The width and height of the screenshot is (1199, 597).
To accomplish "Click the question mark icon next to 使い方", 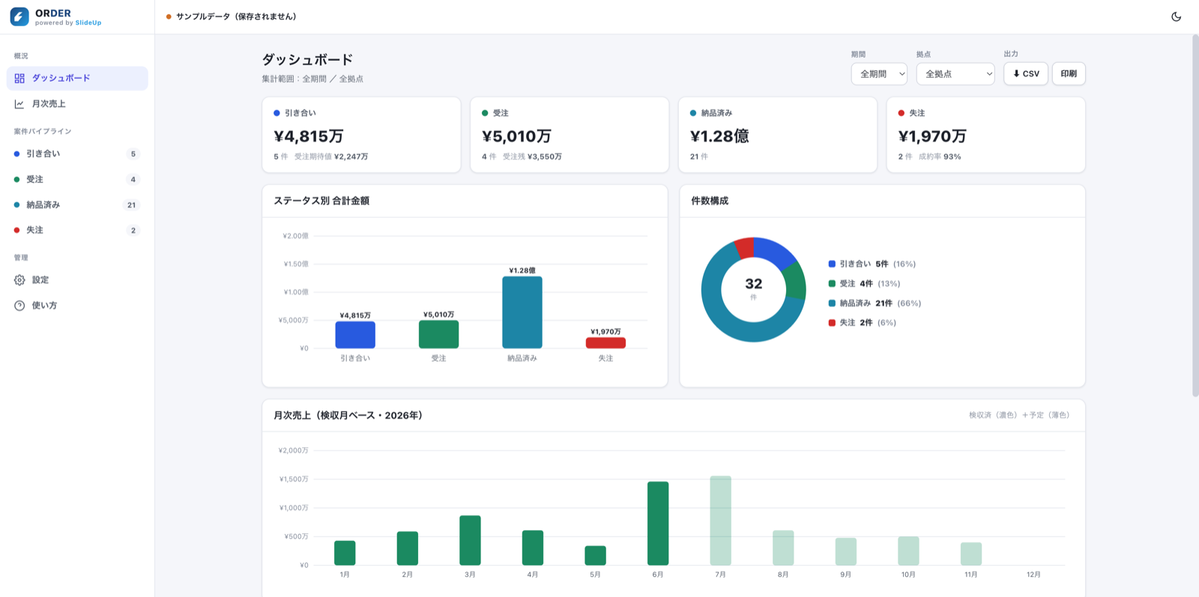I will coord(19,306).
